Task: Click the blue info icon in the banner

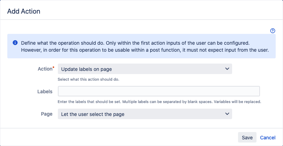Action: click(x=15, y=43)
